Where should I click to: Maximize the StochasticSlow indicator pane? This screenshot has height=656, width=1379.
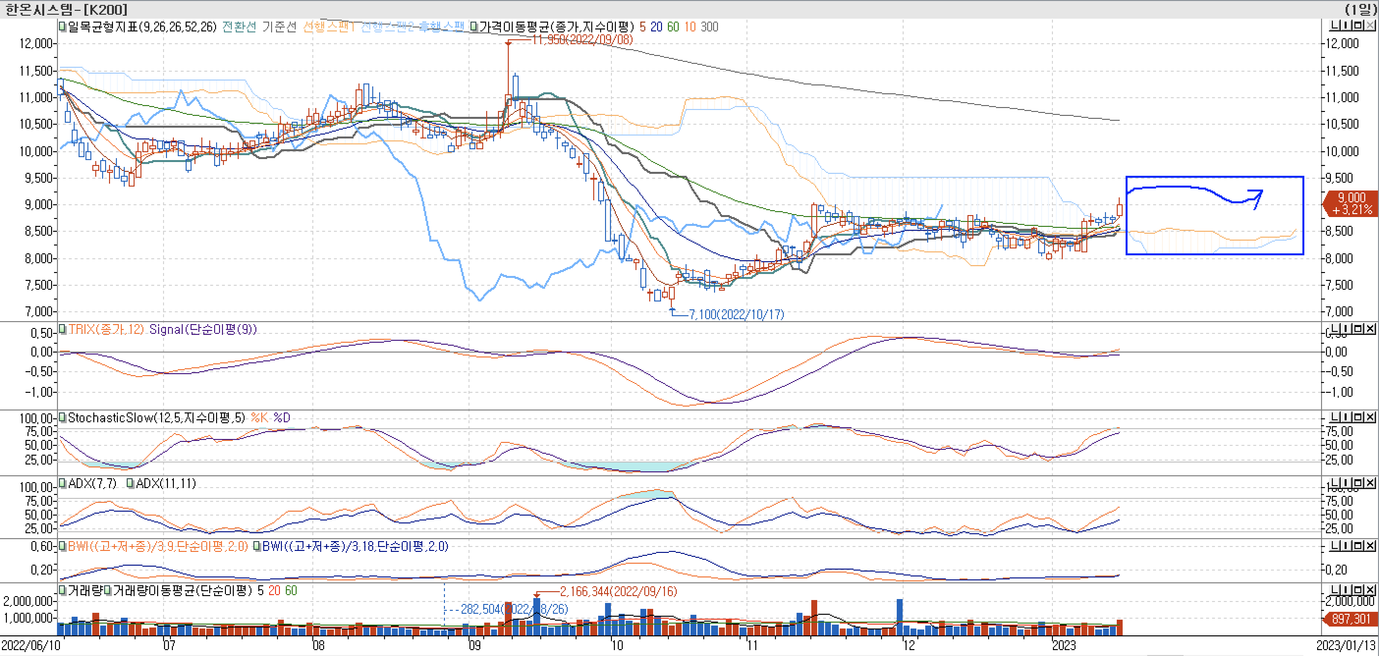point(1358,417)
